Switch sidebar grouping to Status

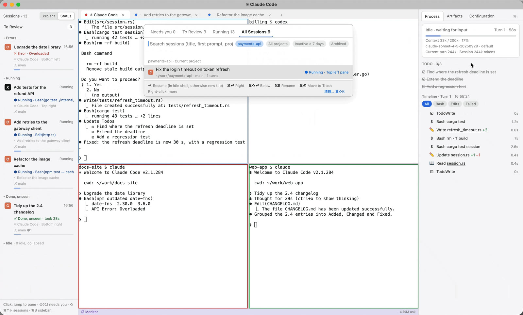[66, 16]
